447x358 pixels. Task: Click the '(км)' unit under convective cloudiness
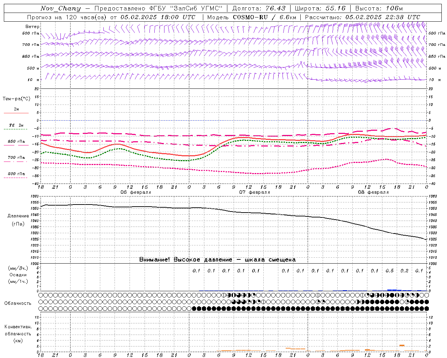pos(18,341)
